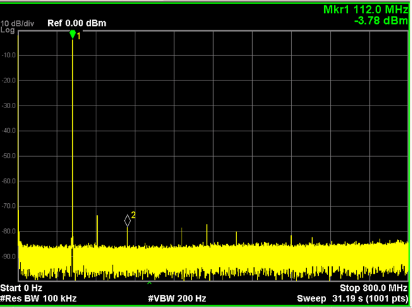Click the Marker 2 diamond
The height and width of the screenshot is (308, 412).
click(127, 220)
